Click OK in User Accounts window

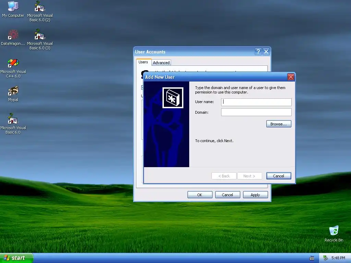click(x=200, y=195)
